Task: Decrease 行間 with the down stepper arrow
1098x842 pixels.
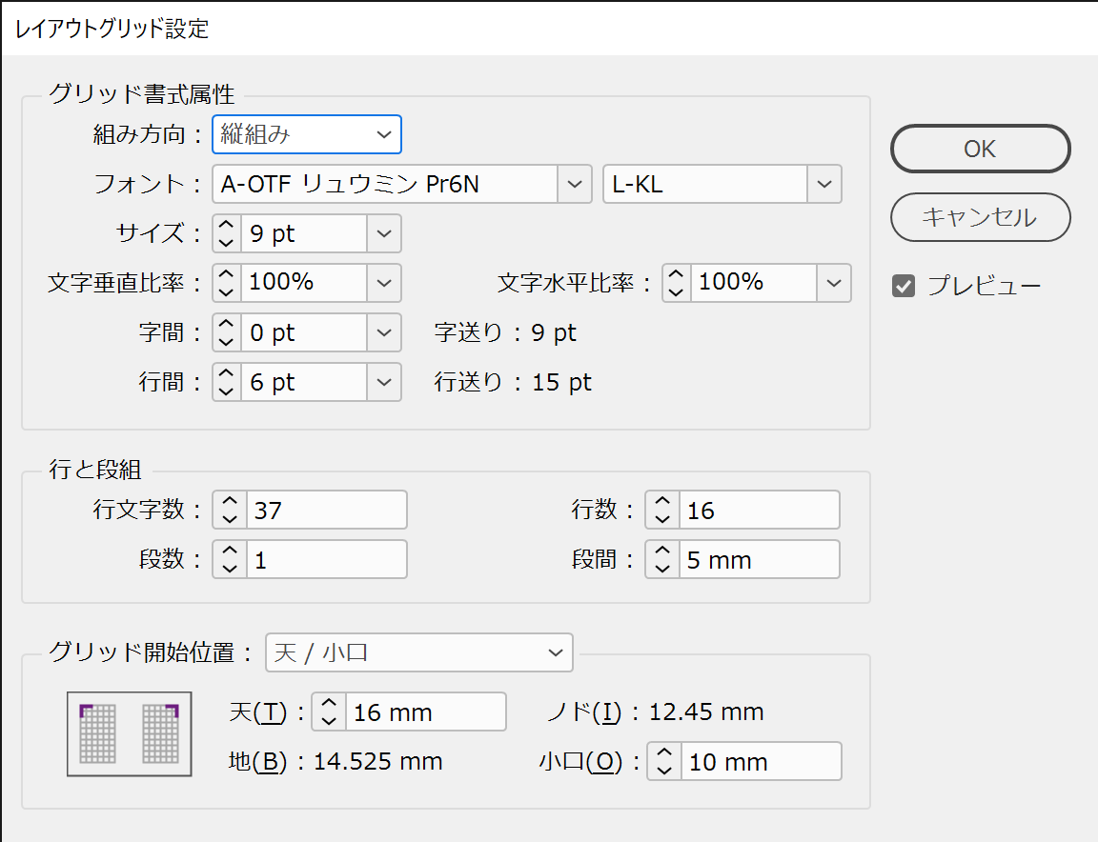Action: [226, 391]
